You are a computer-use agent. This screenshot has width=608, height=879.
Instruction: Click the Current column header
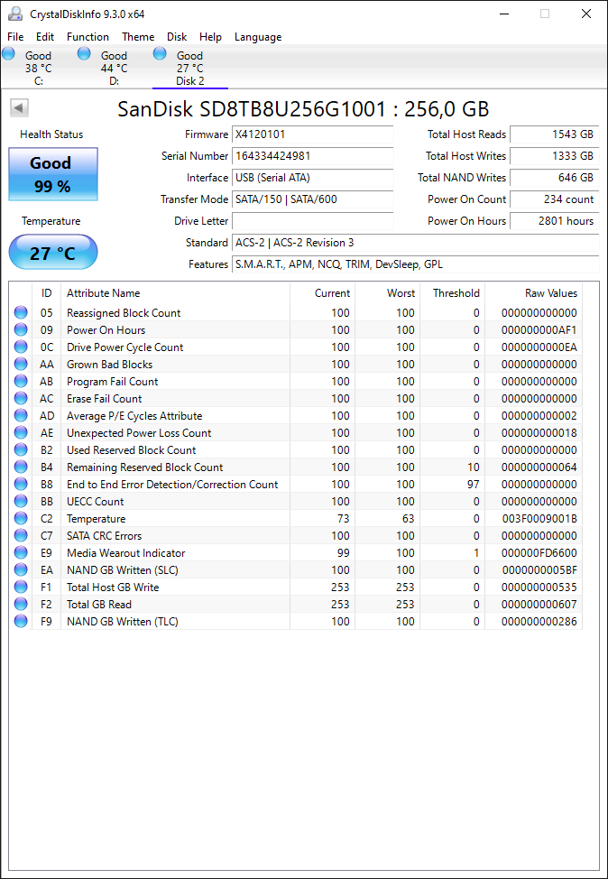click(322, 293)
